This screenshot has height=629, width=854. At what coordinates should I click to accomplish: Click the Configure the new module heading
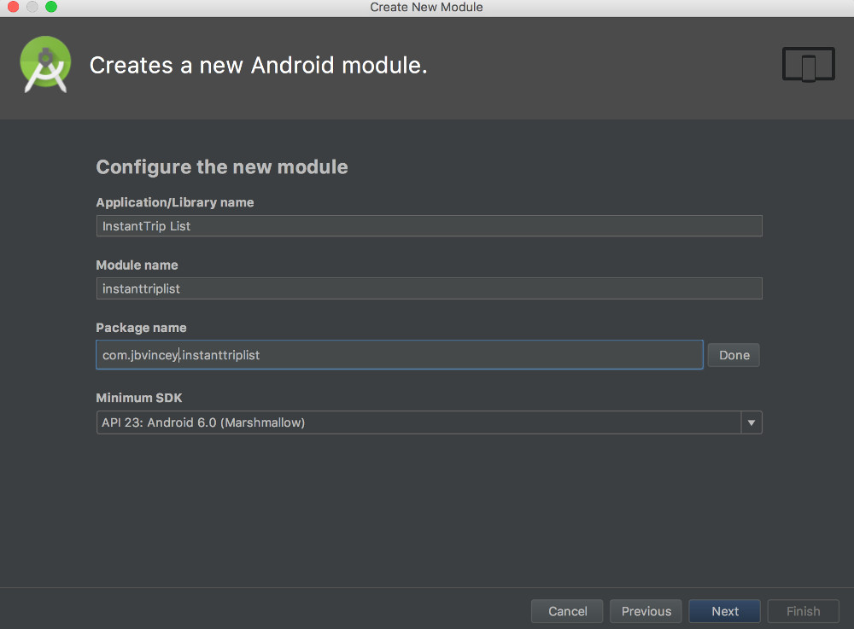[x=222, y=166]
